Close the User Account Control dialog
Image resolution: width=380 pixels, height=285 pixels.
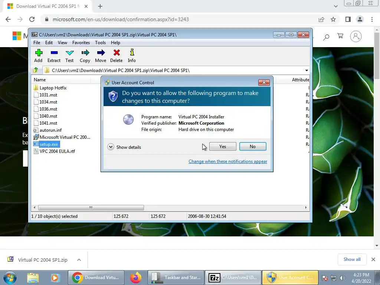264,83
